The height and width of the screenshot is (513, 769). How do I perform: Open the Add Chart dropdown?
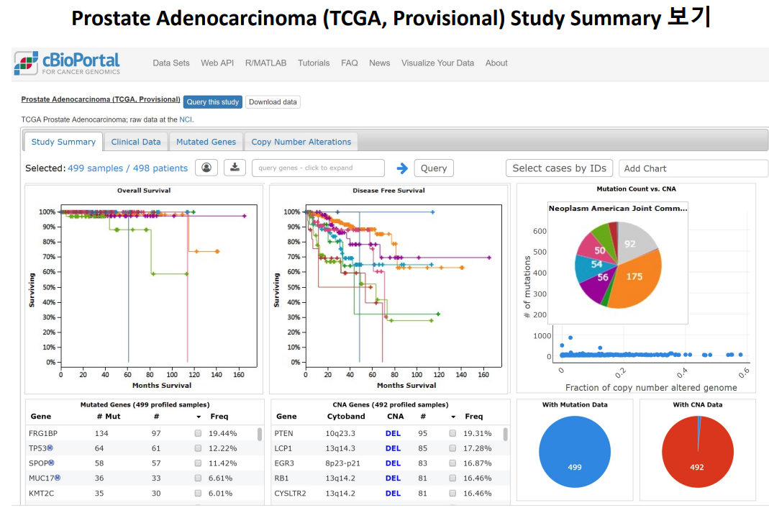[693, 168]
